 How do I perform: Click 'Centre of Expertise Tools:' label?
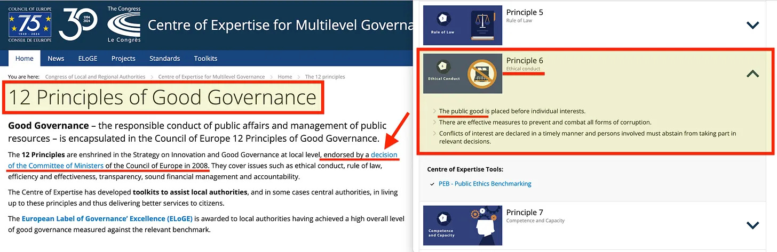(465, 169)
